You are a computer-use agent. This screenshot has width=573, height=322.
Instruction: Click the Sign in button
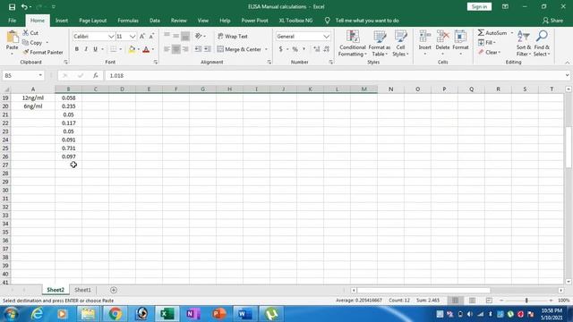[x=479, y=6]
